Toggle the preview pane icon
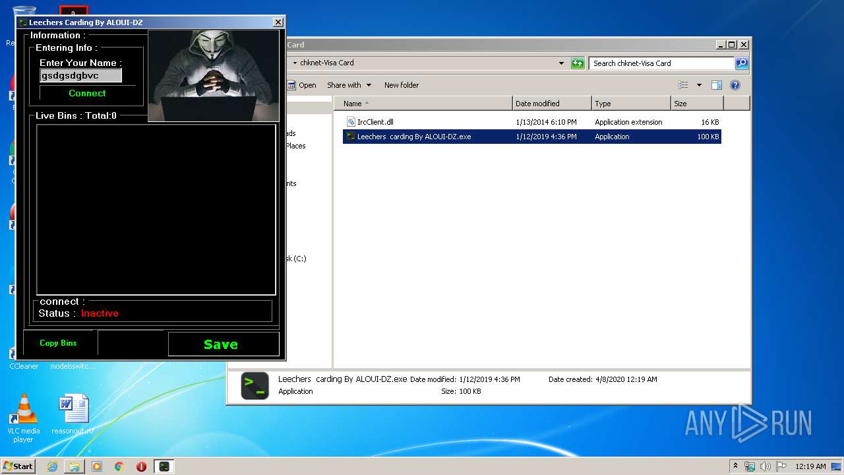Screen dimensions: 844x475 tap(717, 85)
